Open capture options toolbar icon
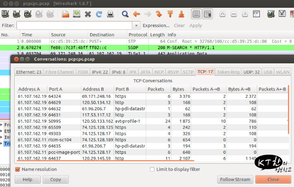 click(17, 14)
